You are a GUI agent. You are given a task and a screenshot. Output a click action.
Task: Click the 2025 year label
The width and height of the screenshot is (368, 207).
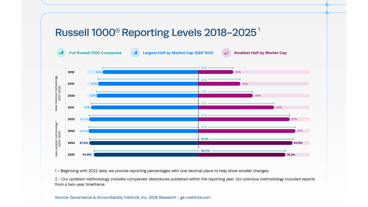click(x=71, y=155)
